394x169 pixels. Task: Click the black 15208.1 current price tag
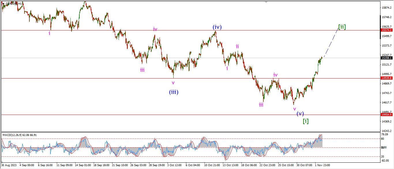pos(387,58)
